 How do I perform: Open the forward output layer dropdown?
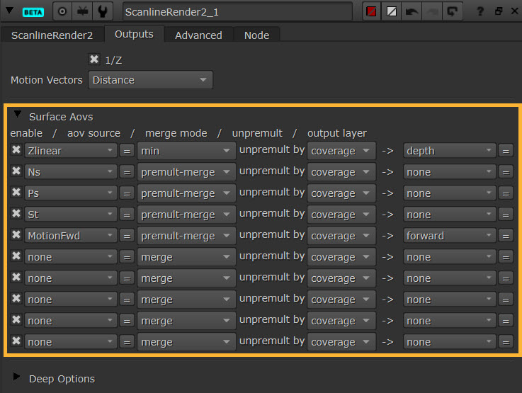[x=449, y=236]
